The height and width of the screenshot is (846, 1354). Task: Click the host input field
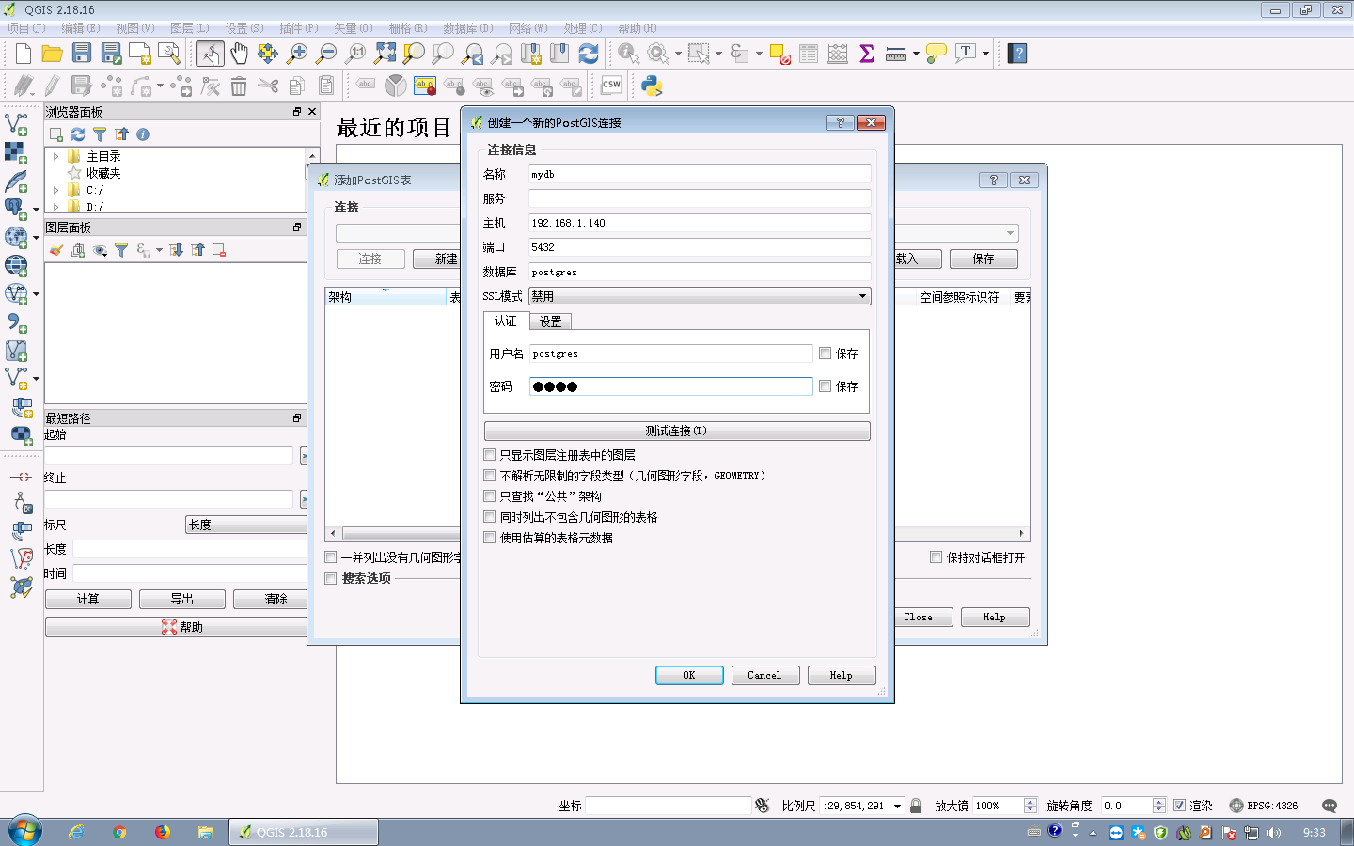700,223
